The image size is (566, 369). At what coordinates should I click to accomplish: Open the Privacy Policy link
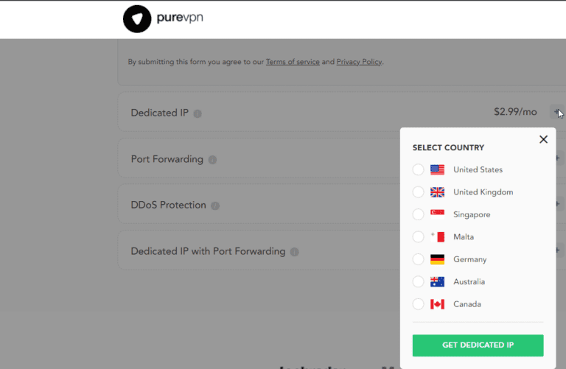(x=359, y=62)
